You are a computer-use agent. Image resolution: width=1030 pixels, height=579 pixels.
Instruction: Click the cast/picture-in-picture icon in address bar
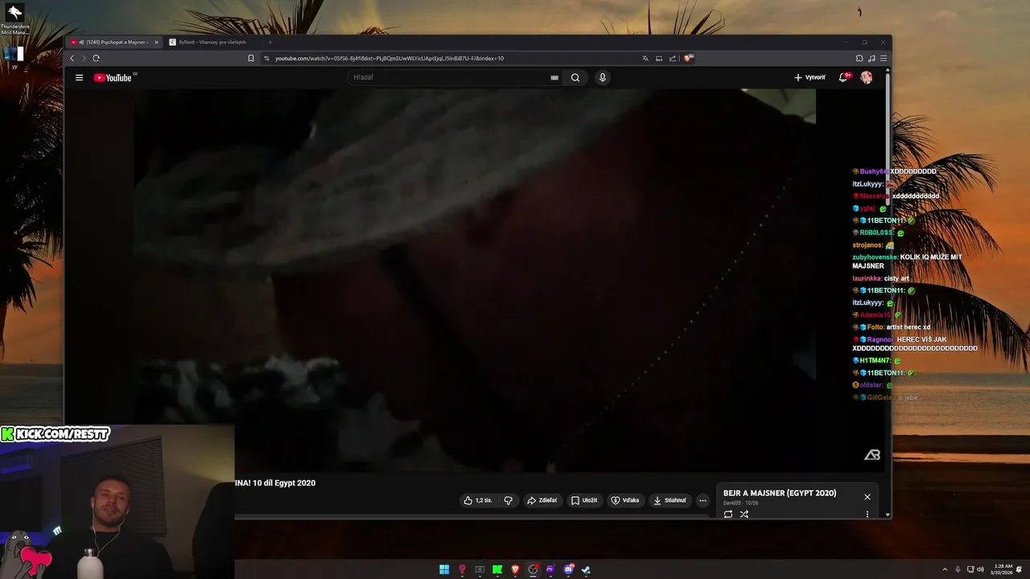tap(659, 58)
